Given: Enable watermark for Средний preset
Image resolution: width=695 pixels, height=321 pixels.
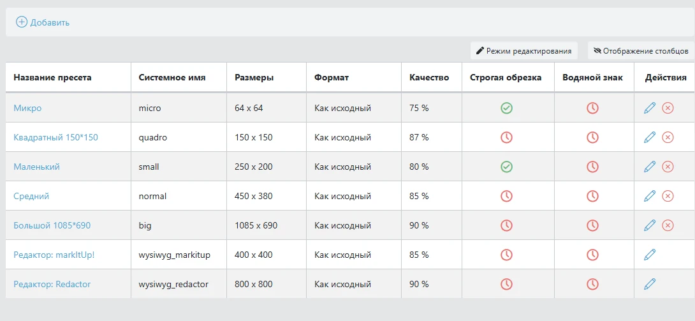Looking at the screenshot, I should coord(592,196).
